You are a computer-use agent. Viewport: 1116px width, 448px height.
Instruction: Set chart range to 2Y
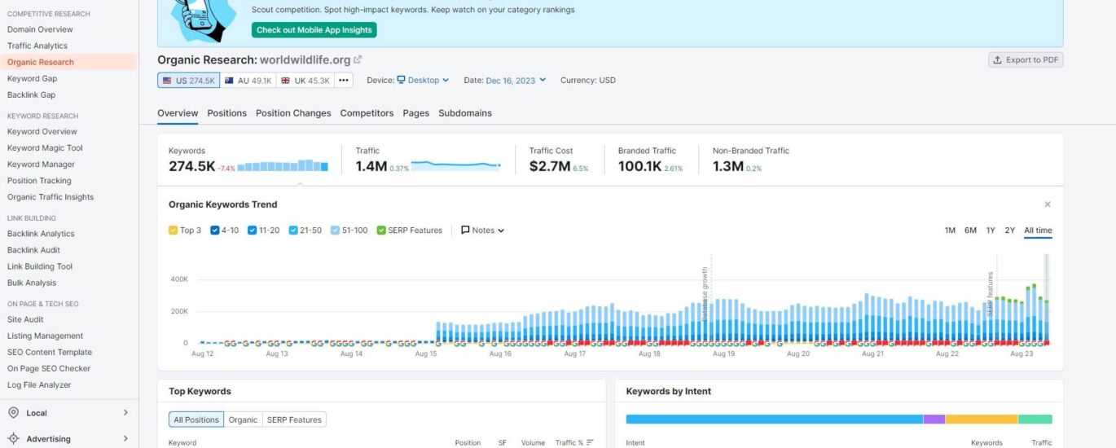1010,231
